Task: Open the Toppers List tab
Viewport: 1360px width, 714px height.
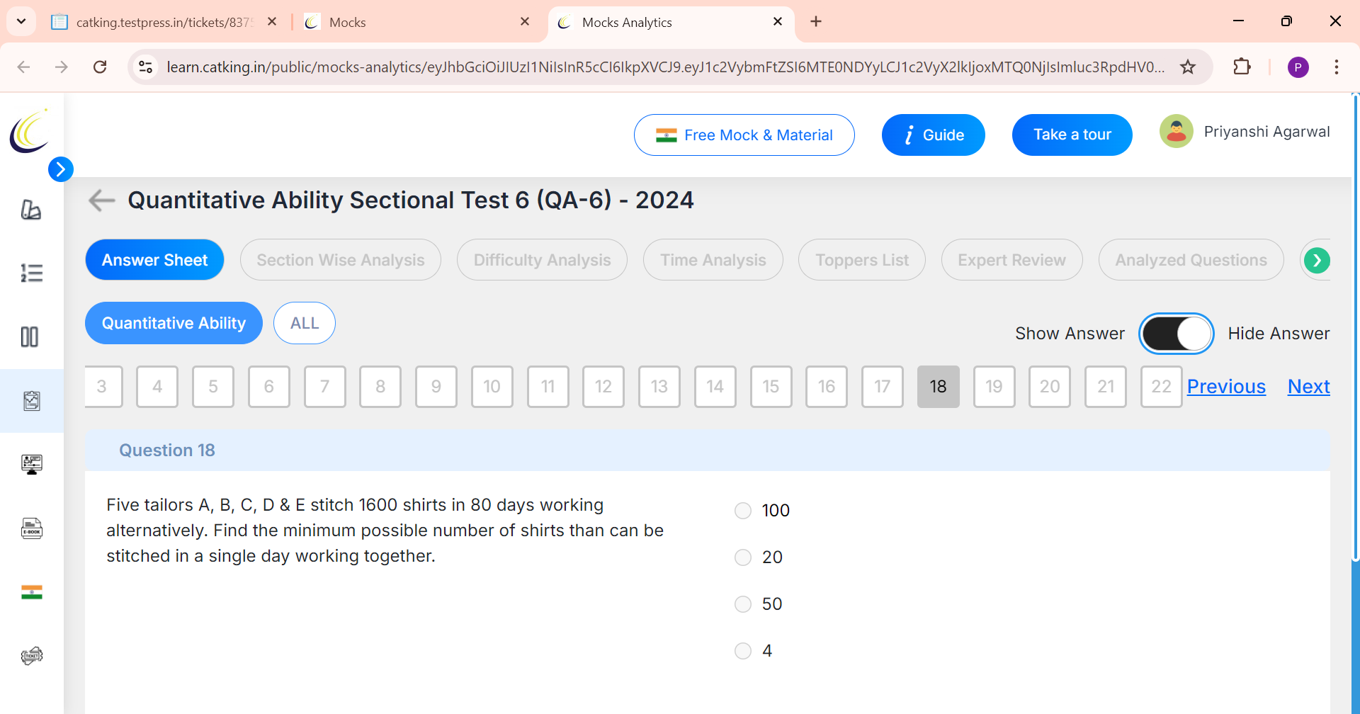Action: [862, 260]
